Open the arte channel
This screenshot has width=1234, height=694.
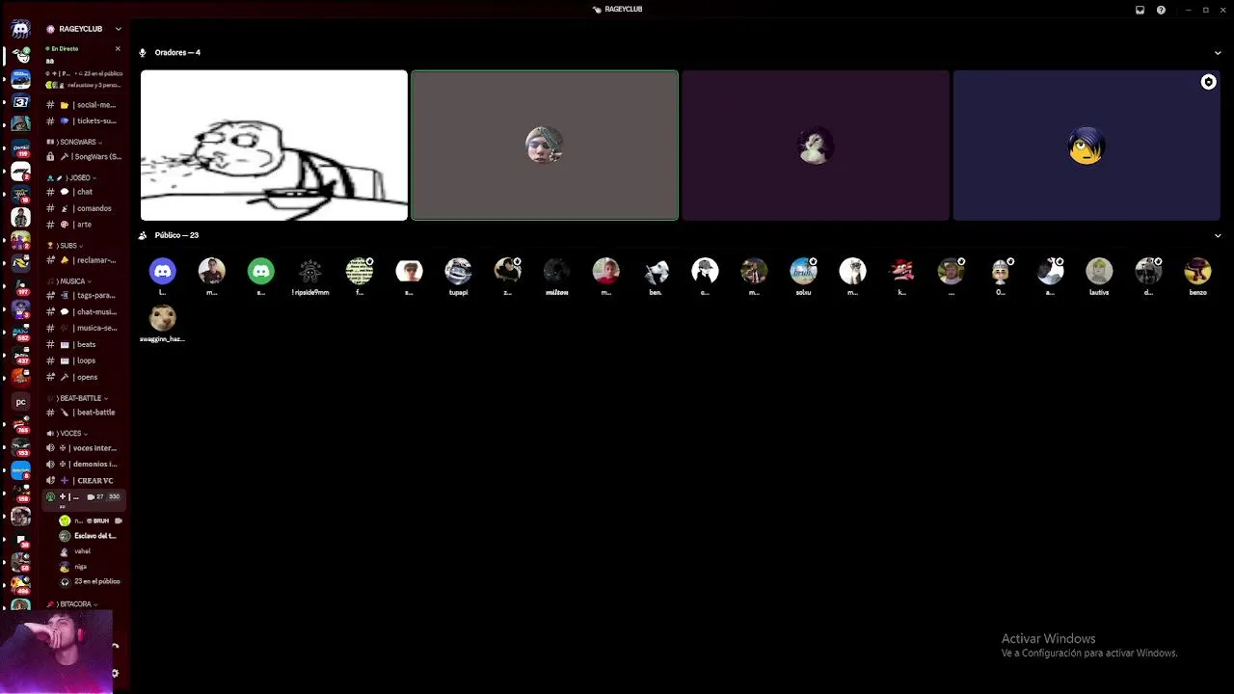[x=84, y=225]
